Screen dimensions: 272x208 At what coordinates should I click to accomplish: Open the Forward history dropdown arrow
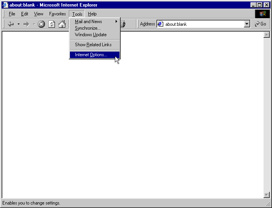34,24
